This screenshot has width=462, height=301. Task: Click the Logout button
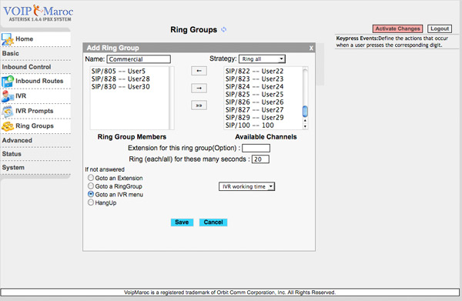click(440, 28)
